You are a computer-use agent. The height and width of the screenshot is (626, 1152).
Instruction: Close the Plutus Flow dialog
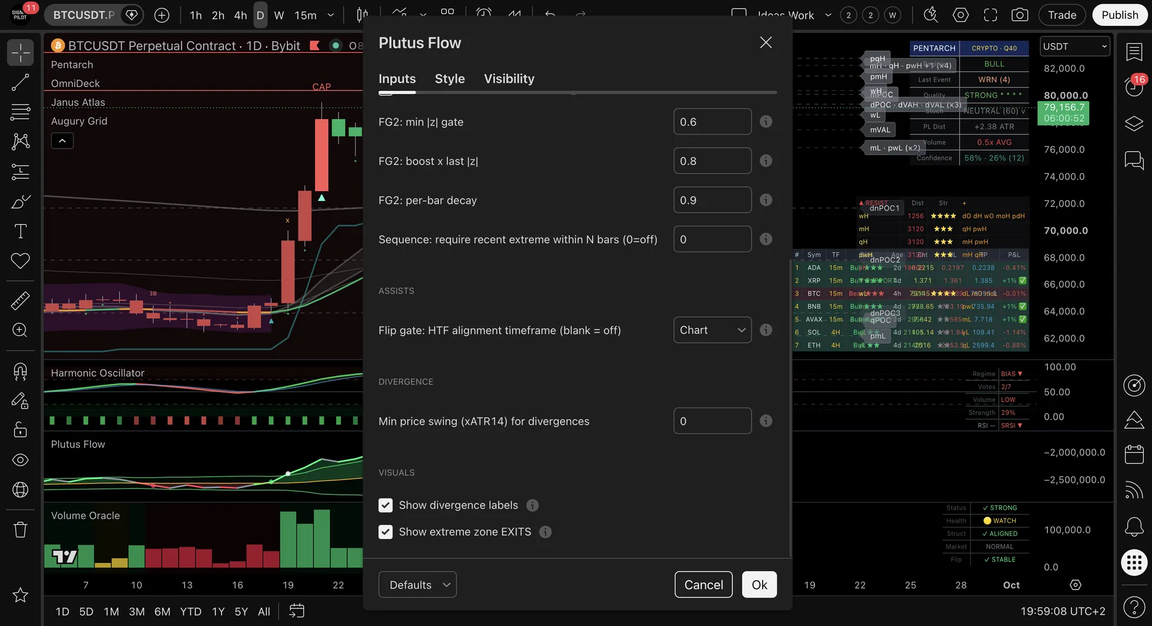point(766,42)
